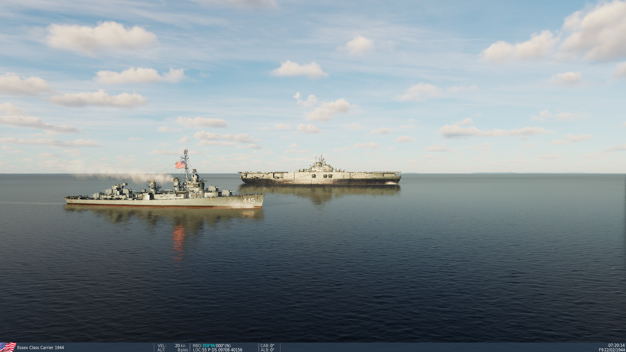Click the VEL speed reading "20 kn"
Viewport: 626px width, 352px height.
click(180, 346)
